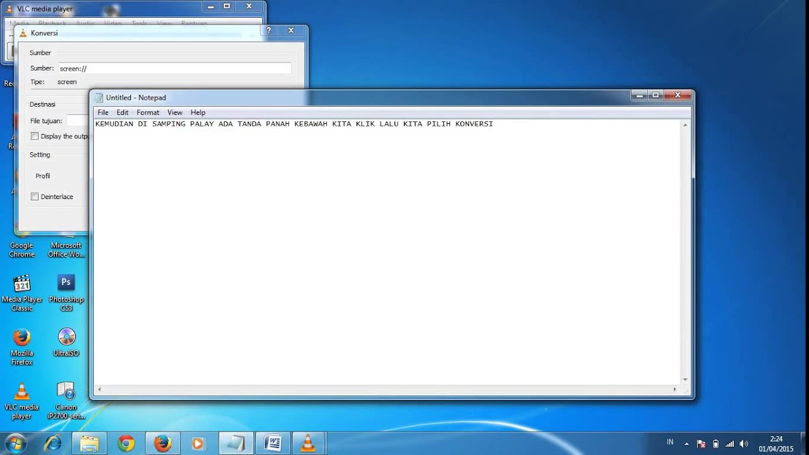Click the Notepad vertical scrollbar down arrow
The width and height of the screenshot is (809, 455).
coord(685,380)
